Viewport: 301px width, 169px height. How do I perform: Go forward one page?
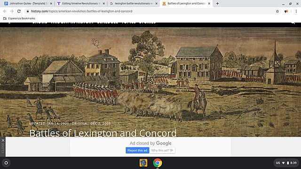pos(12,11)
